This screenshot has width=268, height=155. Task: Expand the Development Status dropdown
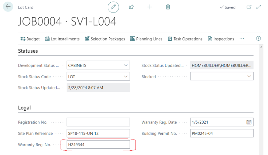click(x=126, y=66)
